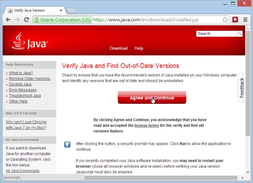Click the Oracle Corporation [US] certificate badge
The image size is (253, 183).
(x=63, y=20)
